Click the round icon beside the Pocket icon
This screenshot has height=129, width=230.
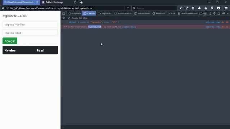[212, 8]
